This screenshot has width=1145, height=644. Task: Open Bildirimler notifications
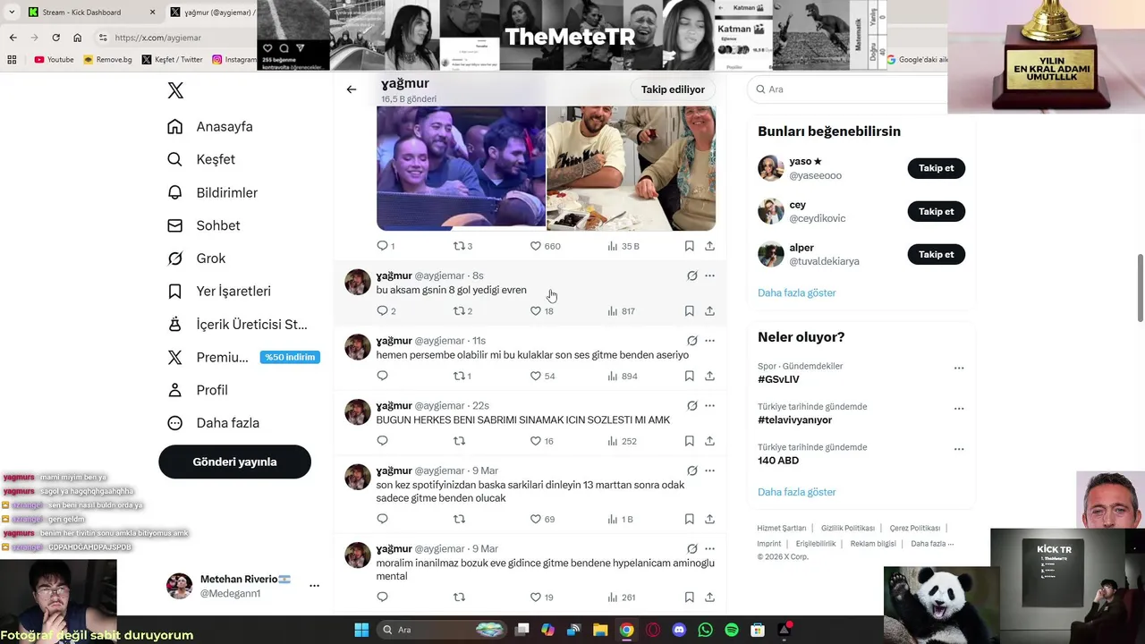pos(213,192)
